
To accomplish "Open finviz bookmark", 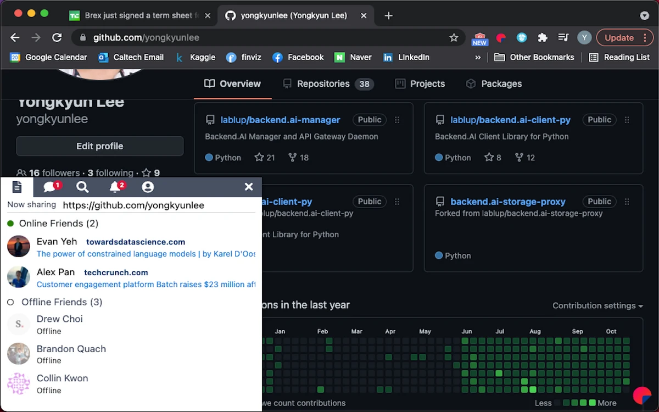I will pyautogui.click(x=244, y=57).
